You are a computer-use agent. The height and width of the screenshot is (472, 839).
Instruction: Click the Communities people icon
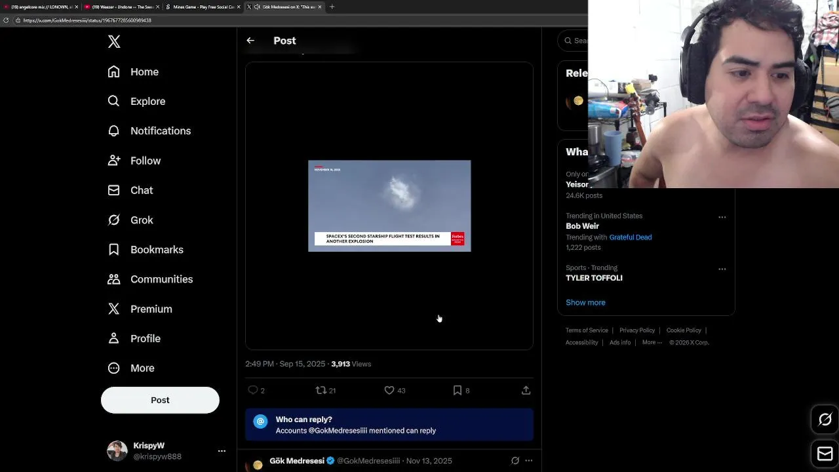pos(114,279)
